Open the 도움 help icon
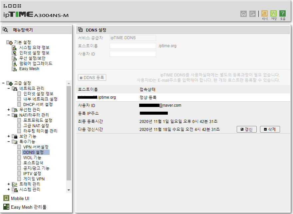 [x=283, y=13]
